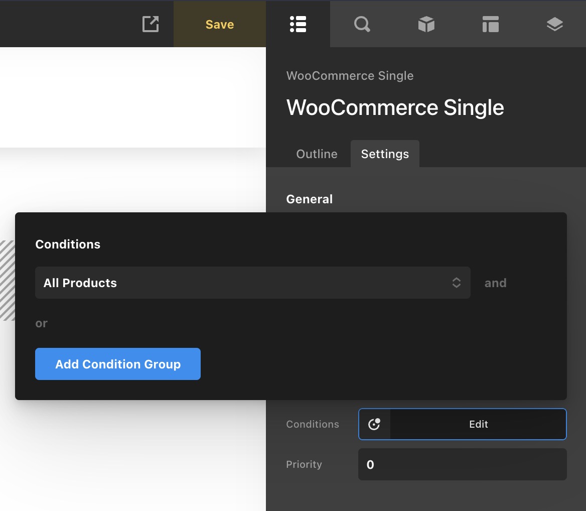Screen dimensions: 586x511
Task: Click 'and' to add another condition
Action: [x=495, y=283]
